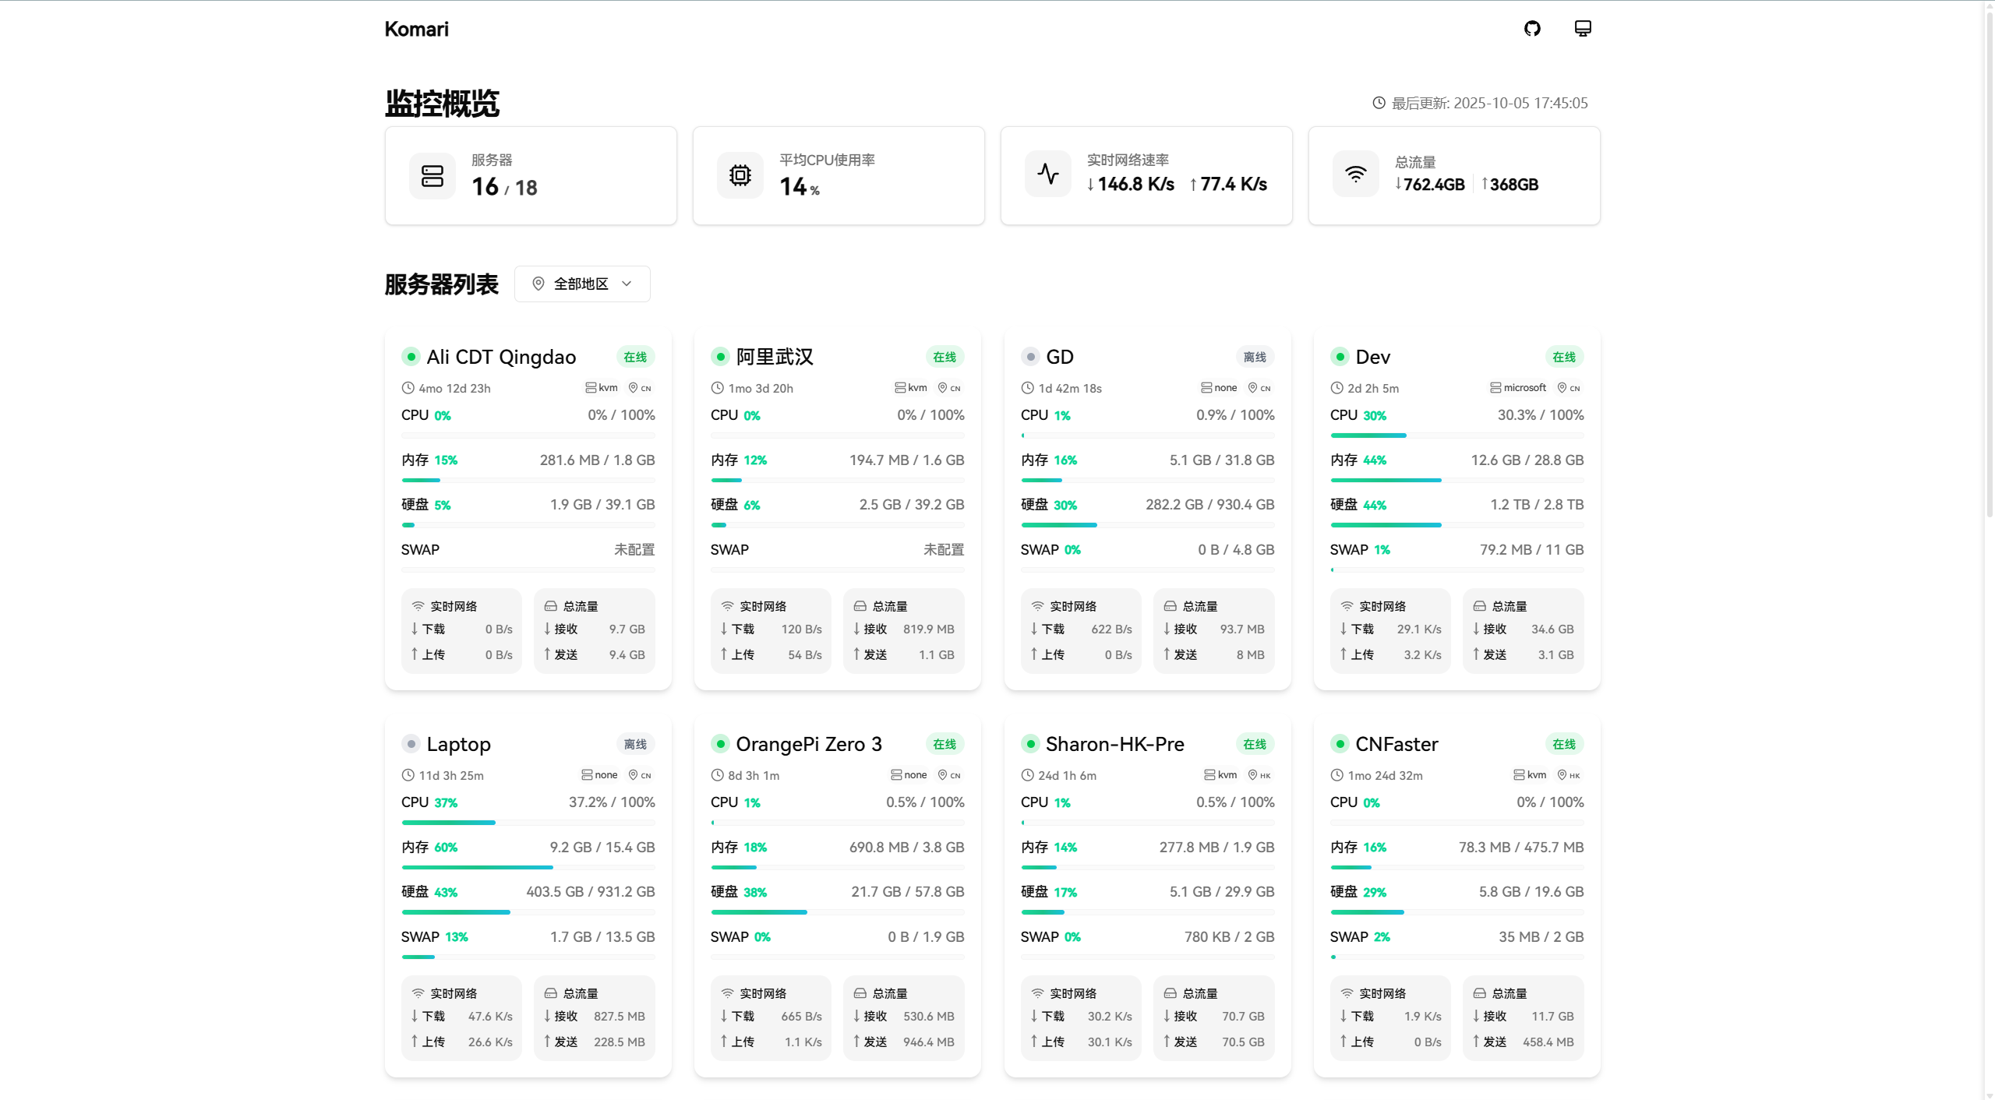Viewport: 1995px width, 1100px height.
Task: Click the monitor theme icon in header
Action: [1583, 29]
